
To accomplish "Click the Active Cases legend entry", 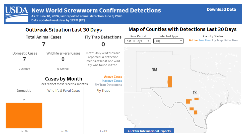I will click(x=113, y=77).
